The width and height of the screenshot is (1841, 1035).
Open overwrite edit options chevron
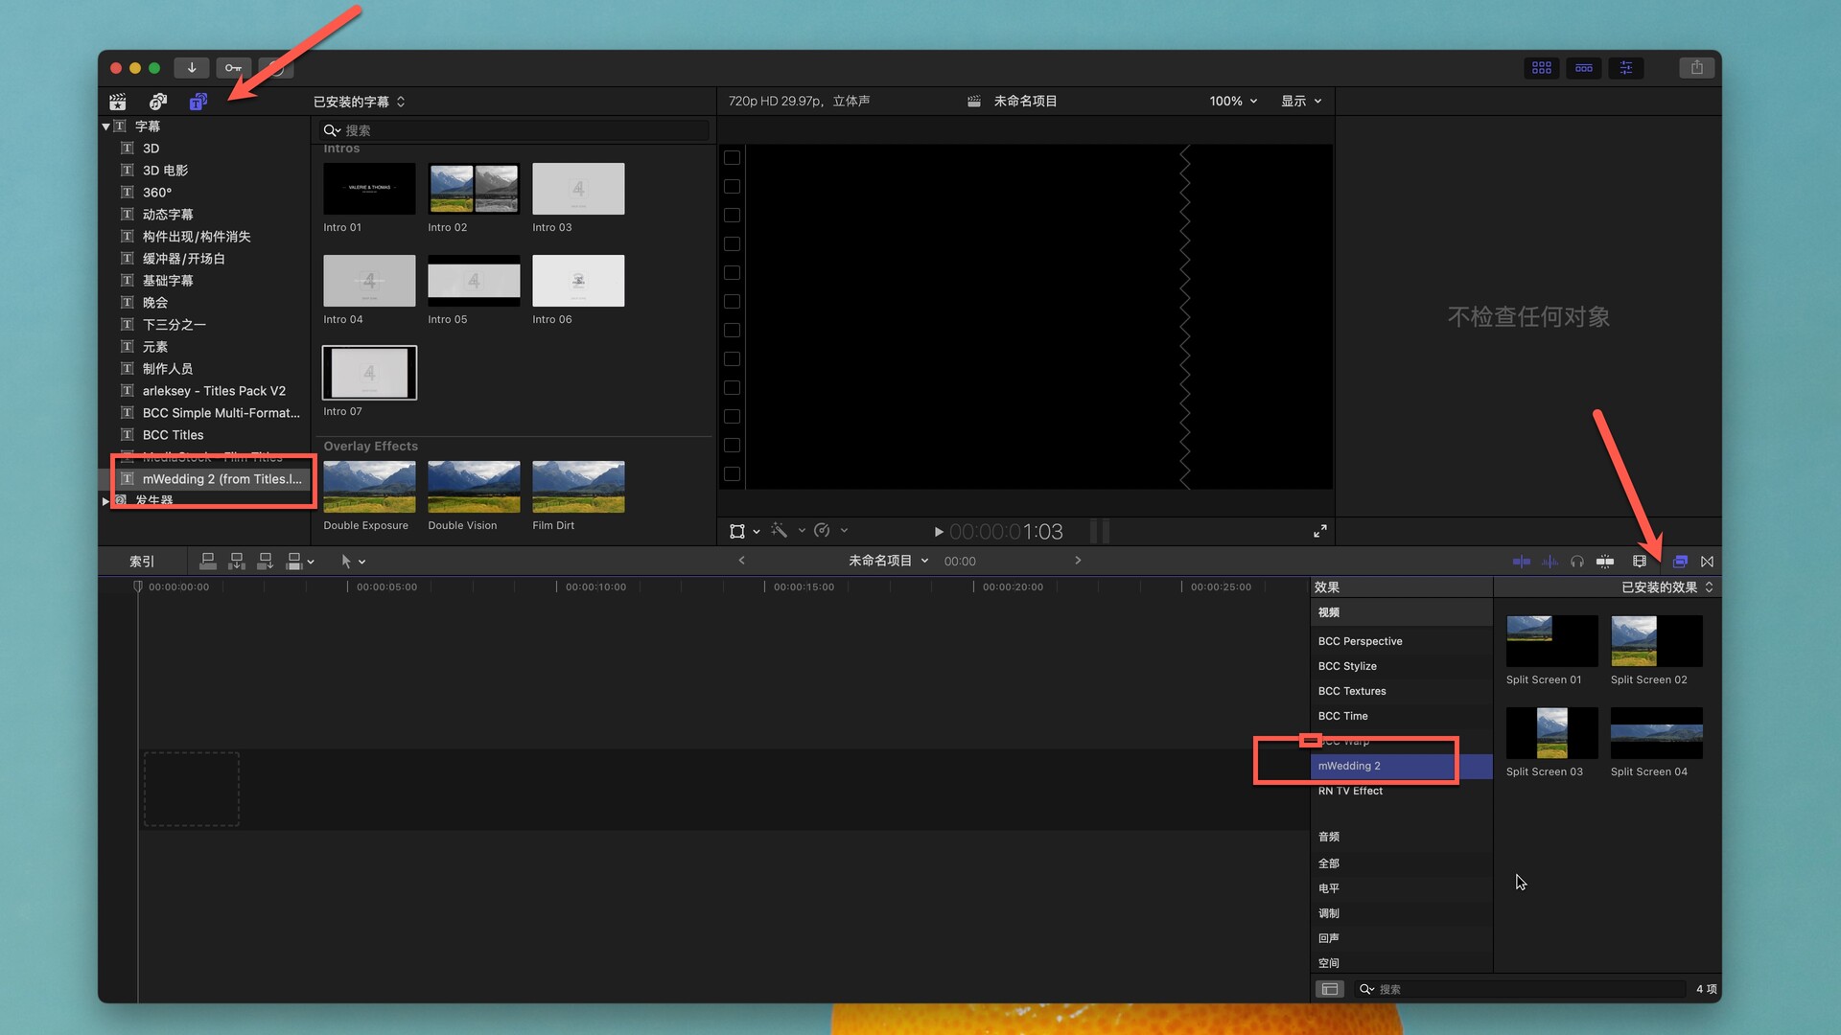coord(311,562)
